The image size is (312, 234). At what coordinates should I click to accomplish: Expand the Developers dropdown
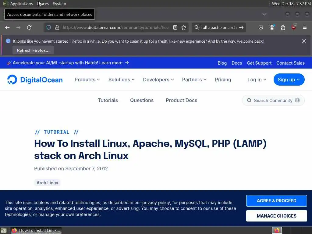coord(158,80)
